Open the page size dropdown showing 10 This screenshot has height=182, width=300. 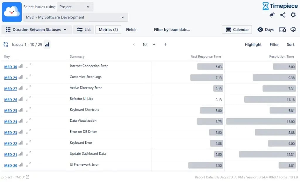tap(149, 44)
